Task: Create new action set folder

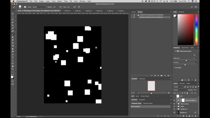Action: coord(161,76)
